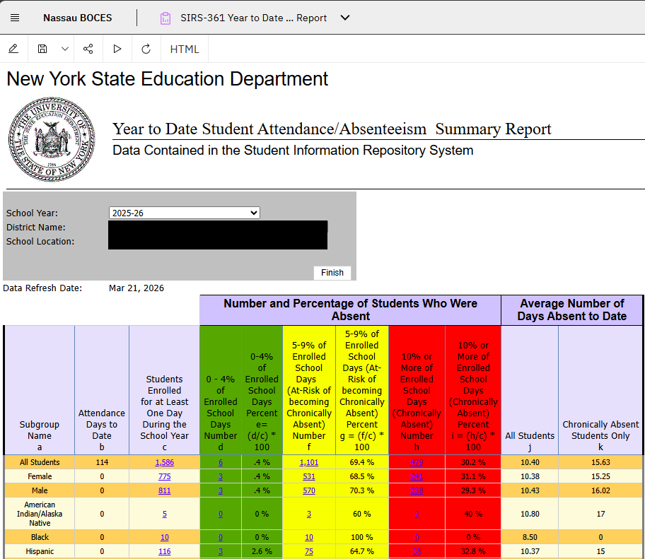Image resolution: width=645 pixels, height=559 pixels.
Task: Click the edit pencil icon
Action: pos(13,49)
